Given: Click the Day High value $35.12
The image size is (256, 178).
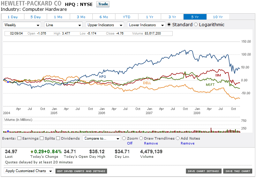Looking at the screenshot, I should click(x=97, y=151).
